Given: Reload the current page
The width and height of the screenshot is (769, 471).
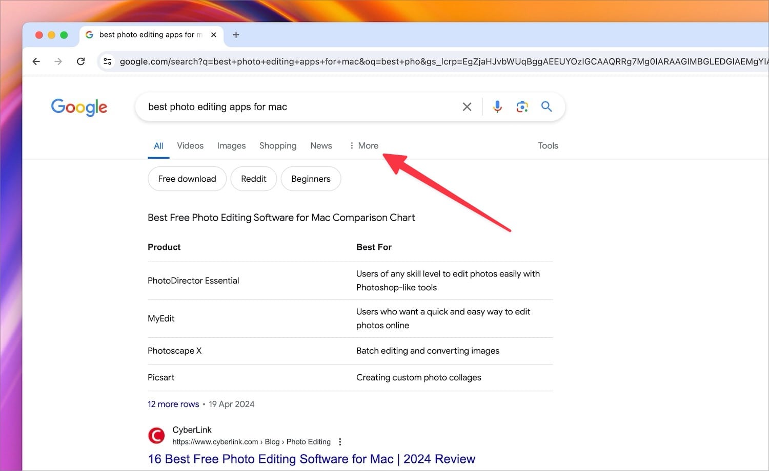Looking at the screenshot, I should click(80, 61).
